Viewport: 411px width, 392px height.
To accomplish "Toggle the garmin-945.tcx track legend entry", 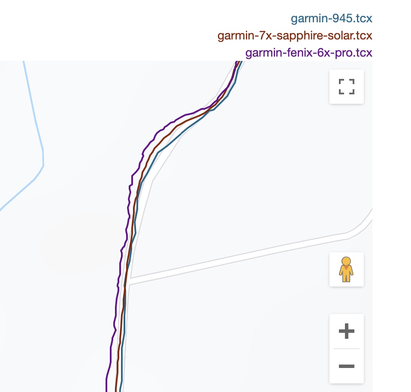I will (332, 18).
